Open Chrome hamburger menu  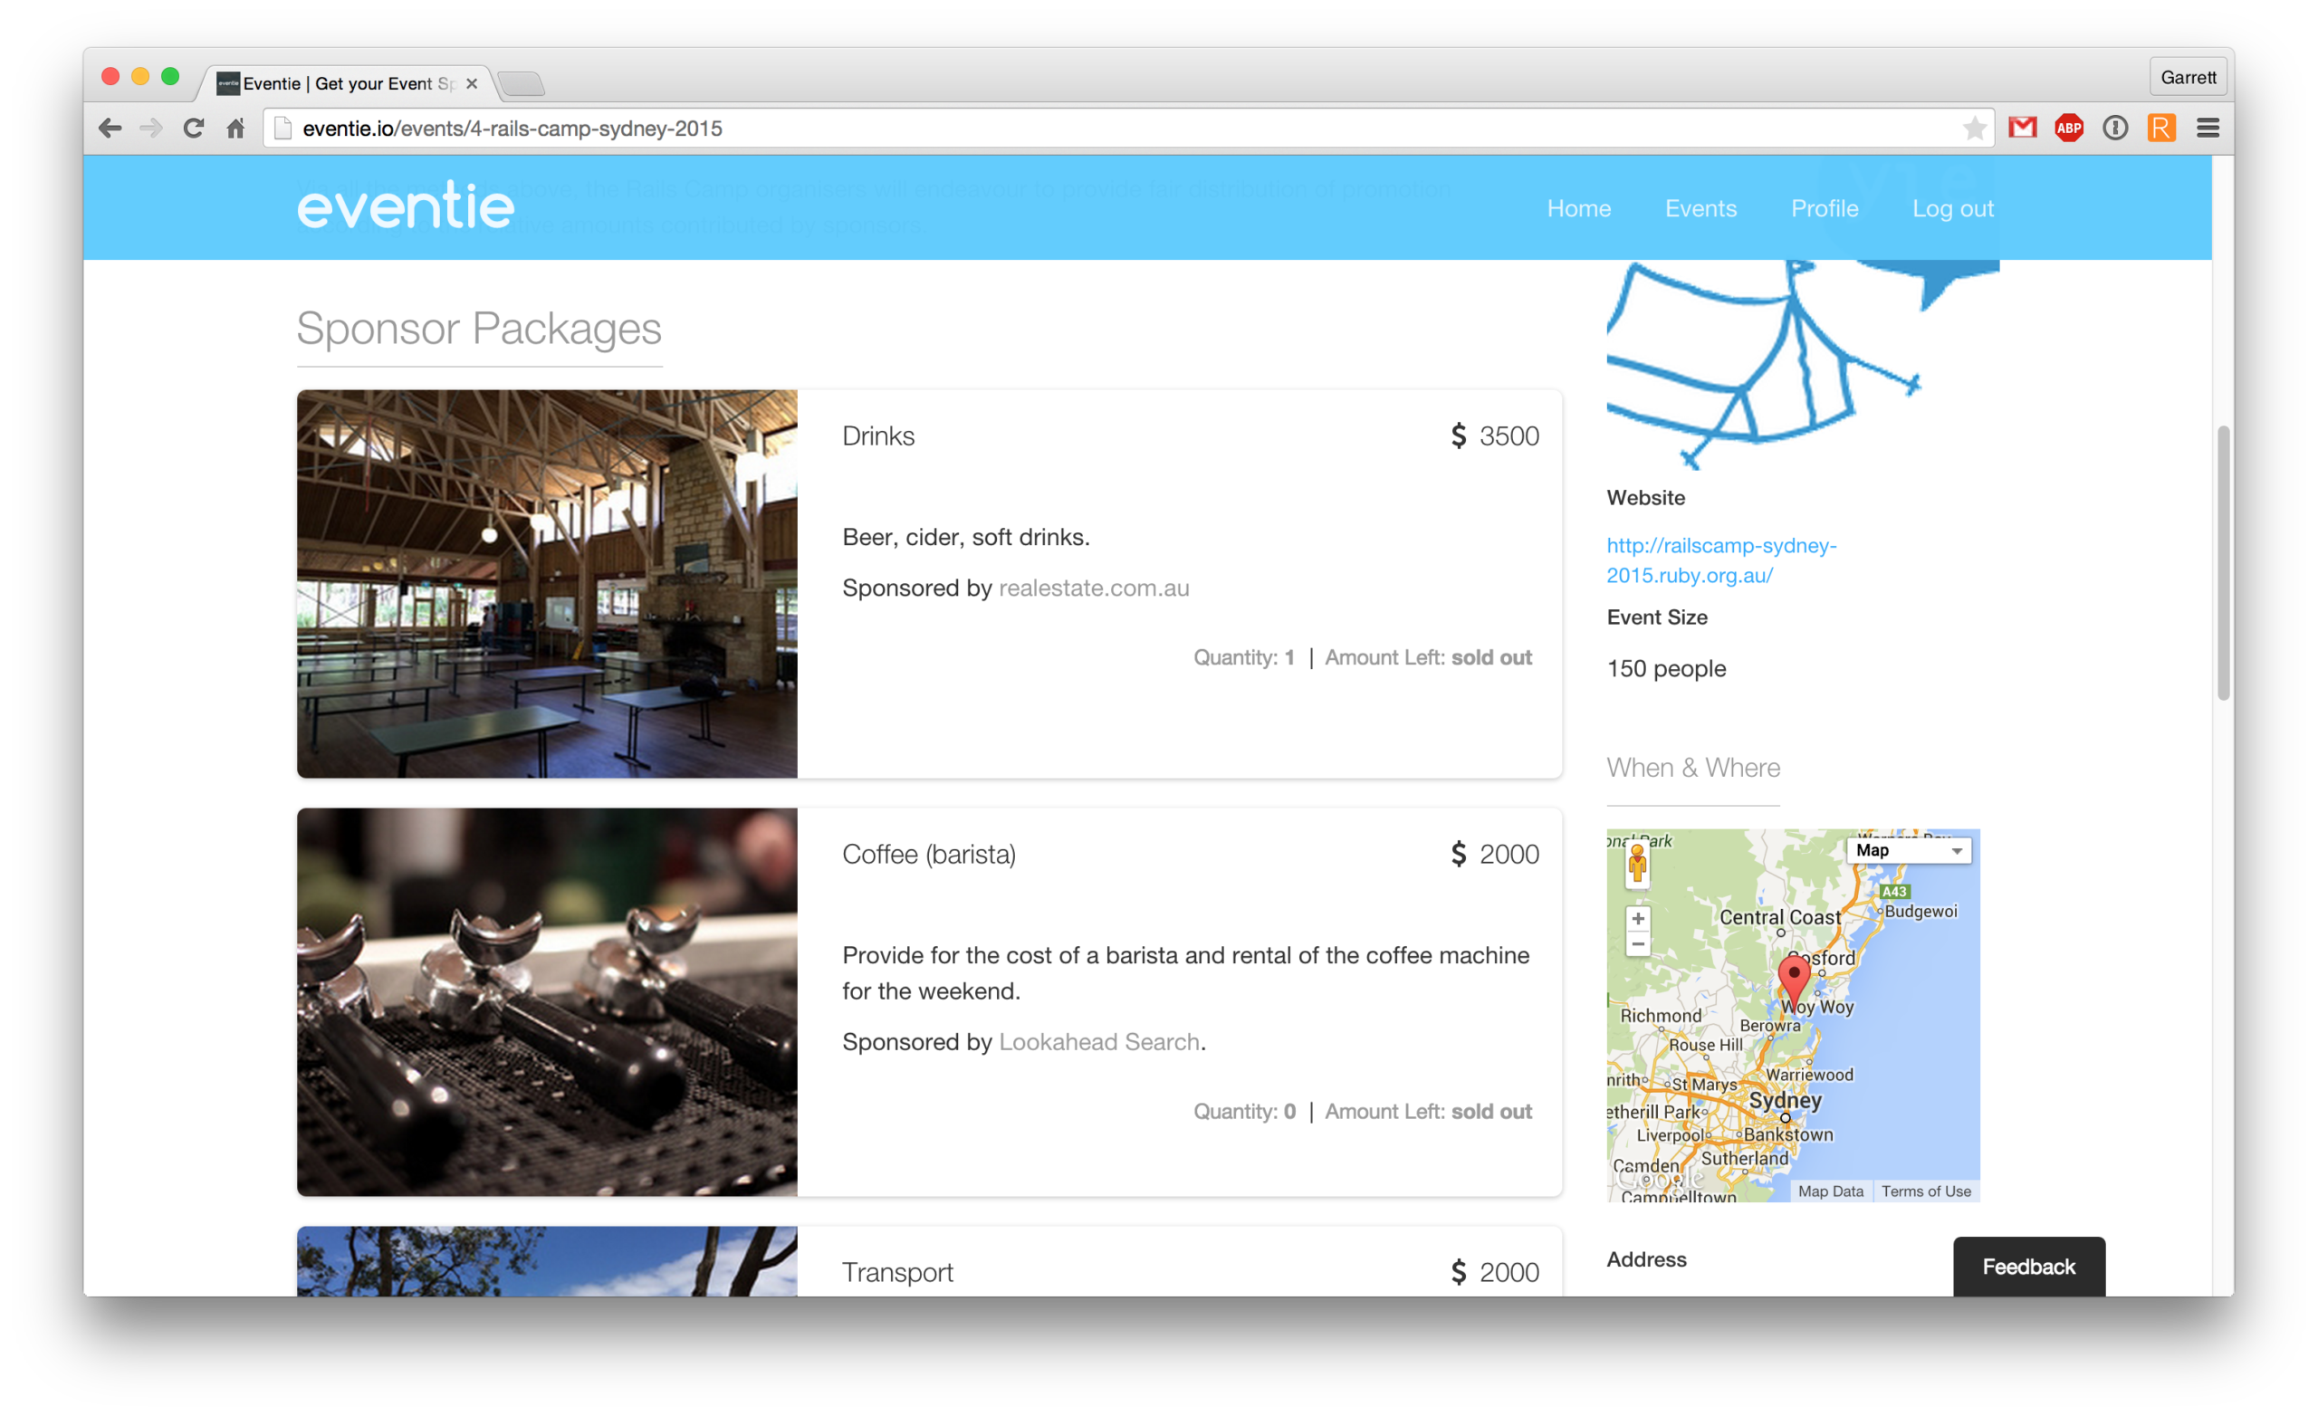click(2208, 128)
